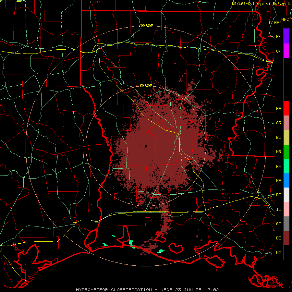Click the HHC product label
Viewport: 292px width, 292px height.
(285, 19)
